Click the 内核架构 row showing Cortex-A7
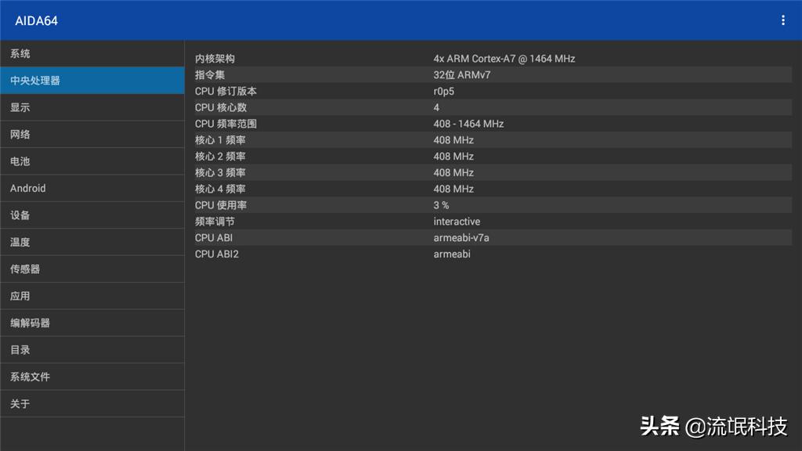This screenshot has width=802, height=451. [492, 58]
